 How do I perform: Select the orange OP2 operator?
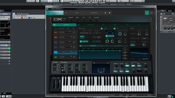click(56, 37)
